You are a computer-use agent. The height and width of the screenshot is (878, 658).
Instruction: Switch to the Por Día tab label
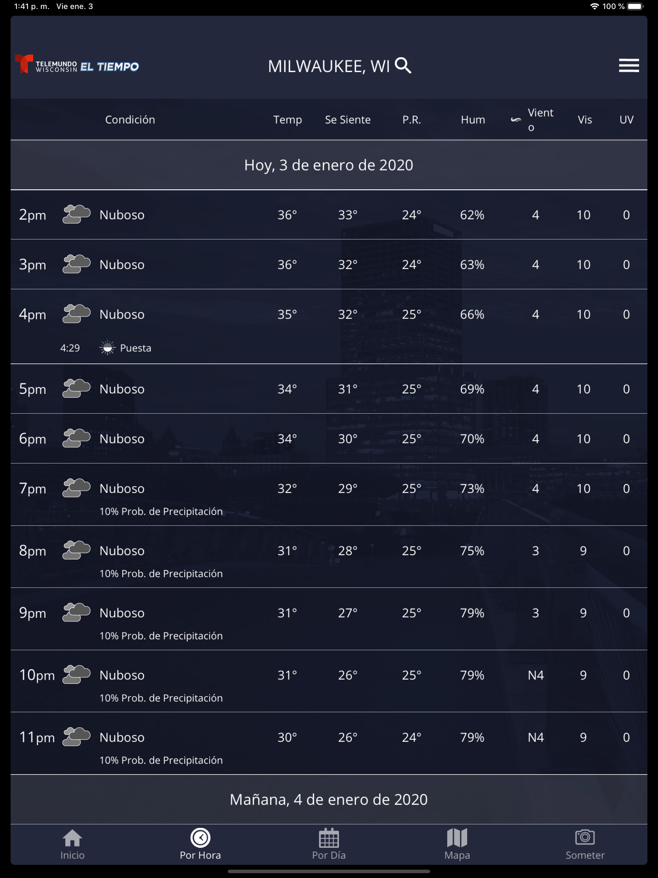[329, 856]
